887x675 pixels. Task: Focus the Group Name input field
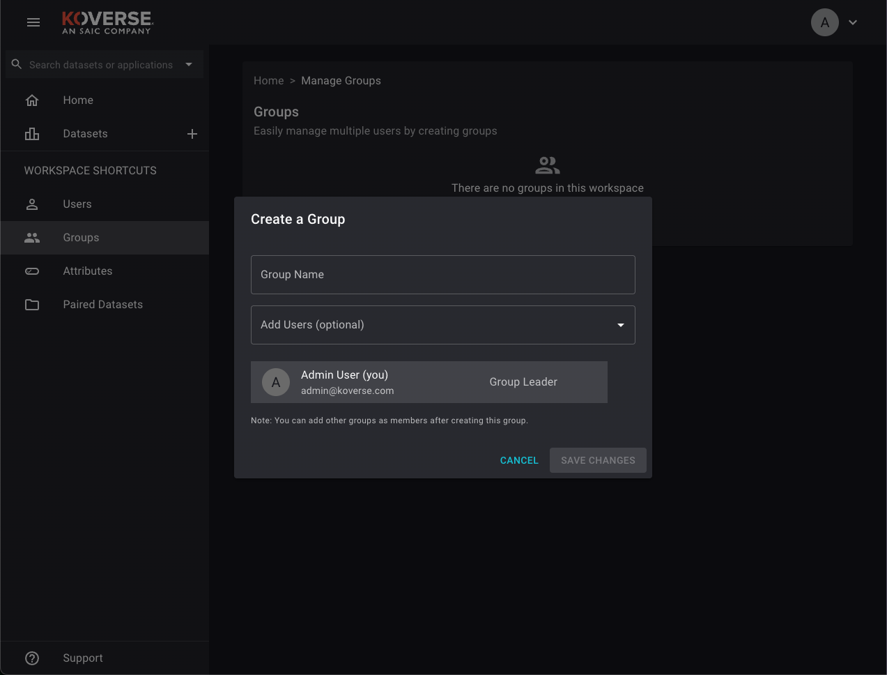pyautogui.click(x=442, y=275)
